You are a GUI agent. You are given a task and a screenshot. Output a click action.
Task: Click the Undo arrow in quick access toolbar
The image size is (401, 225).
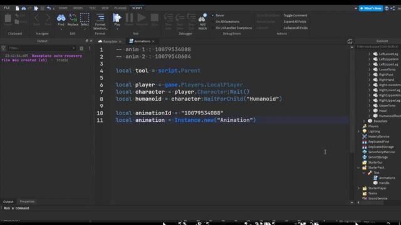point(49,8)
